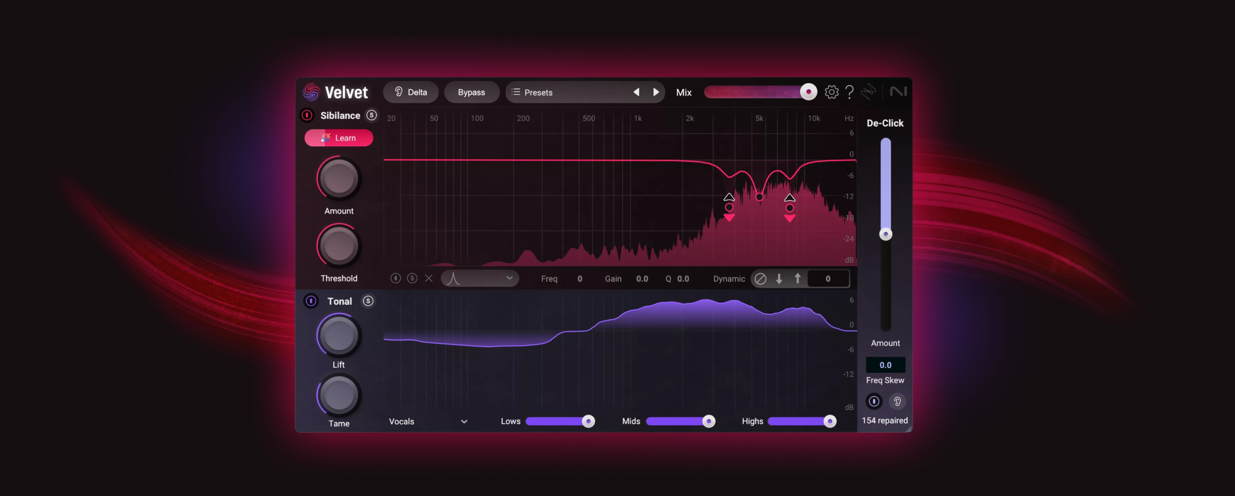Remove selected band with the X icon
Screen dimensions: 1235x496
pos(429,278)
